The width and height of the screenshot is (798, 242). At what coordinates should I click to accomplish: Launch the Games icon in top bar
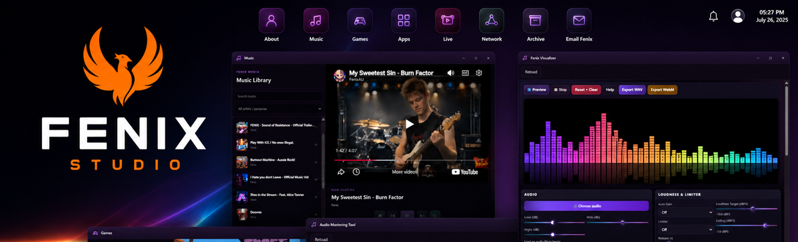(360, 21)
